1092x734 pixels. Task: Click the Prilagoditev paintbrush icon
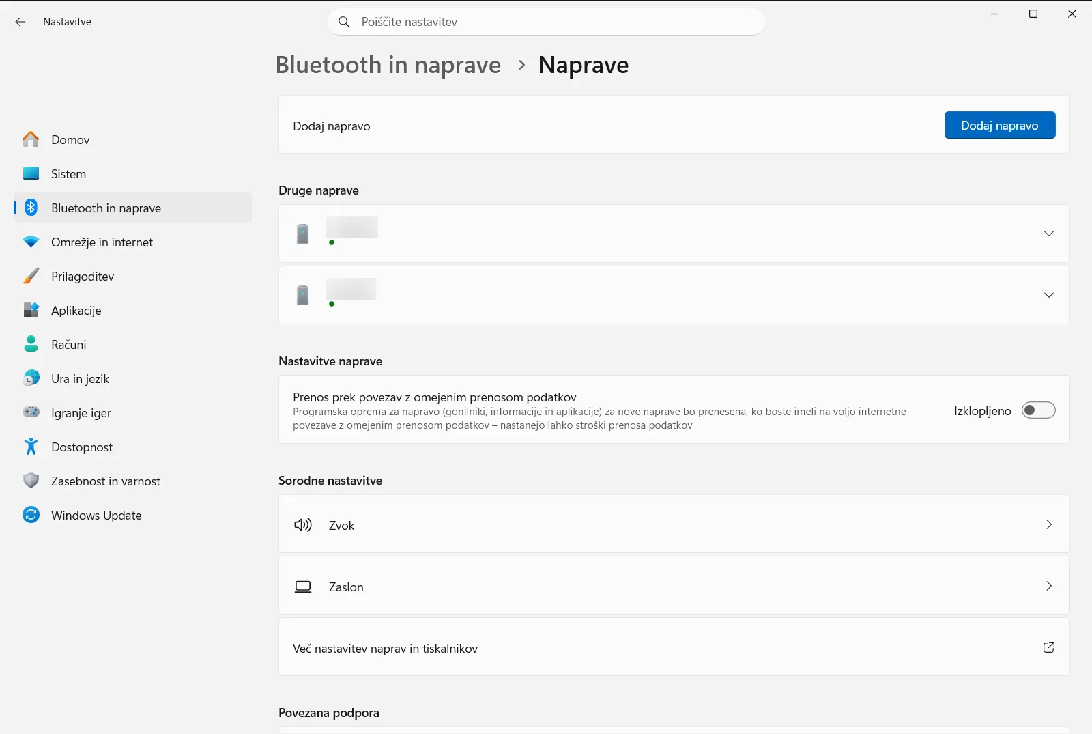[31, 276]
